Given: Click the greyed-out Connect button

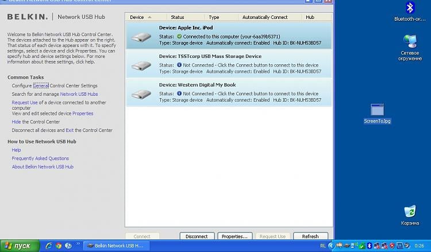Looking at the screenshot, I should [x=142, y=236].
